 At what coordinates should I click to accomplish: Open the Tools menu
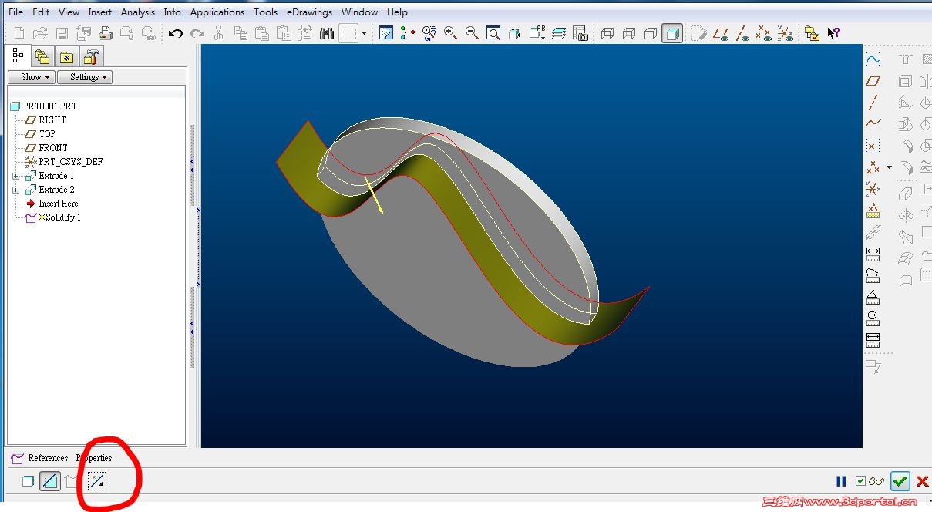(x=265, y=12)
